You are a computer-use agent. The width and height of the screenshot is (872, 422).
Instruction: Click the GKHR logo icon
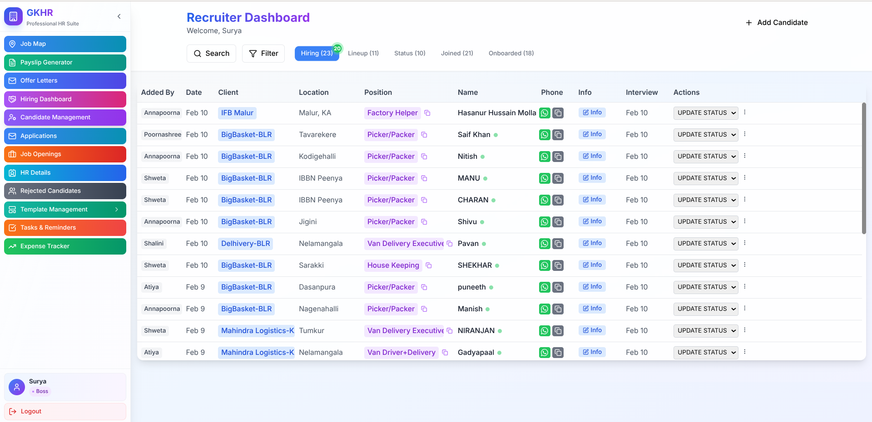(x=13, y=17)
